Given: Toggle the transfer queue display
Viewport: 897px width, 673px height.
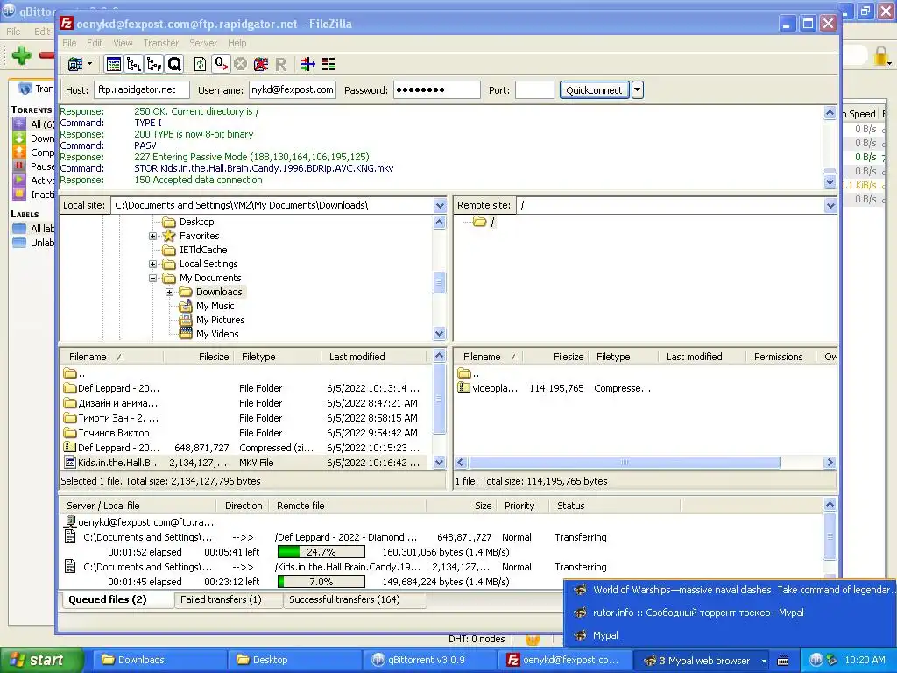Looking at the screenshot, I should [174, 64].
